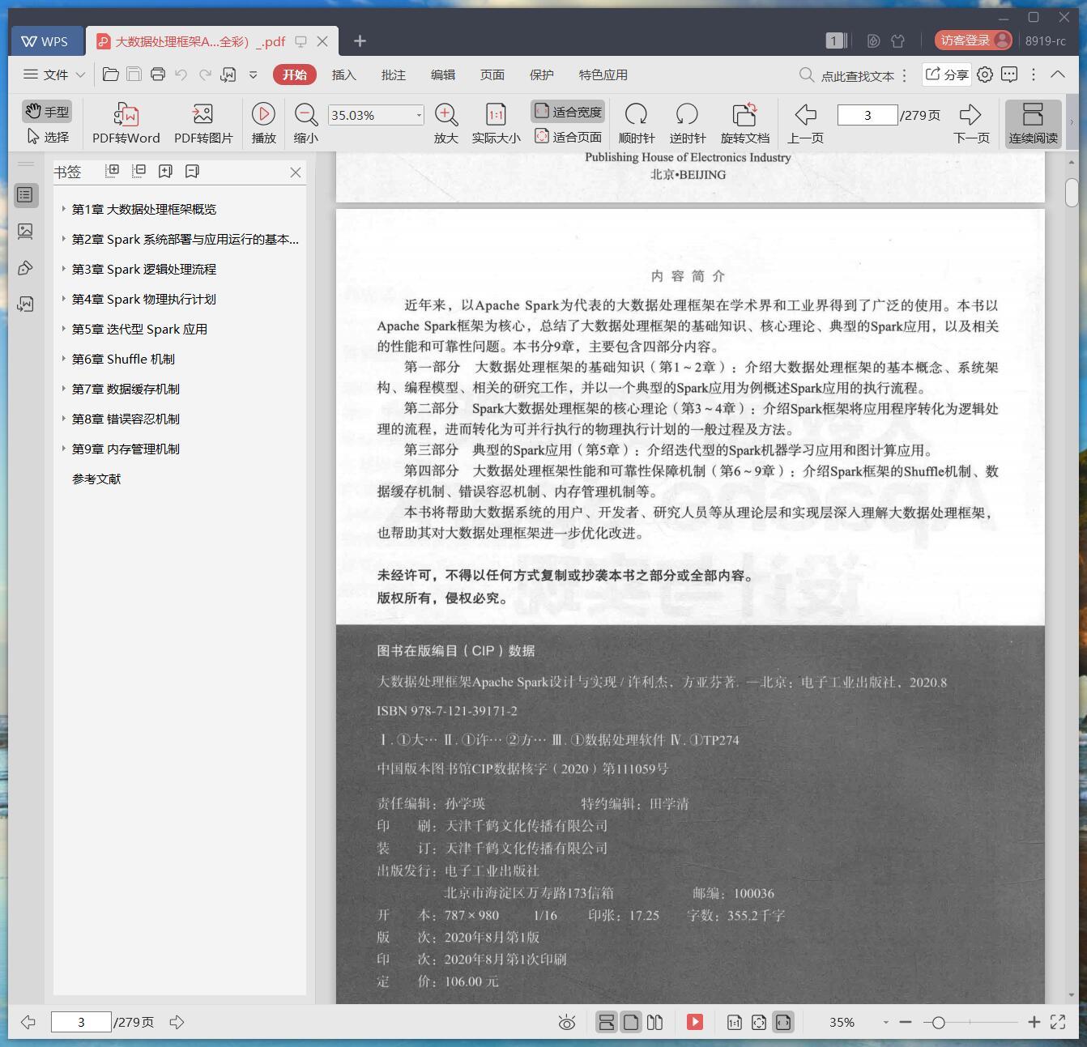Expand 第1章 大数据处理框架概览
Image resolution: width=1087 pixels, height=1047 pixels.
63,208
